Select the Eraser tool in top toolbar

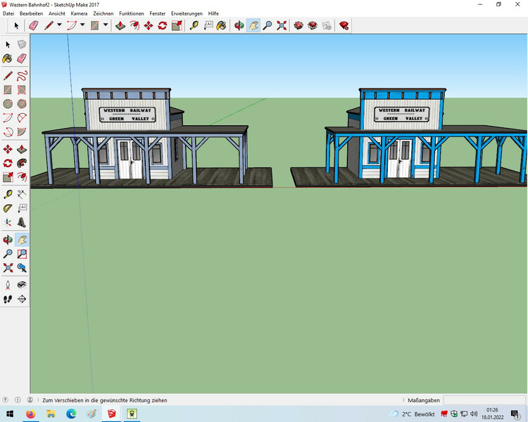[x=33, y=25]
